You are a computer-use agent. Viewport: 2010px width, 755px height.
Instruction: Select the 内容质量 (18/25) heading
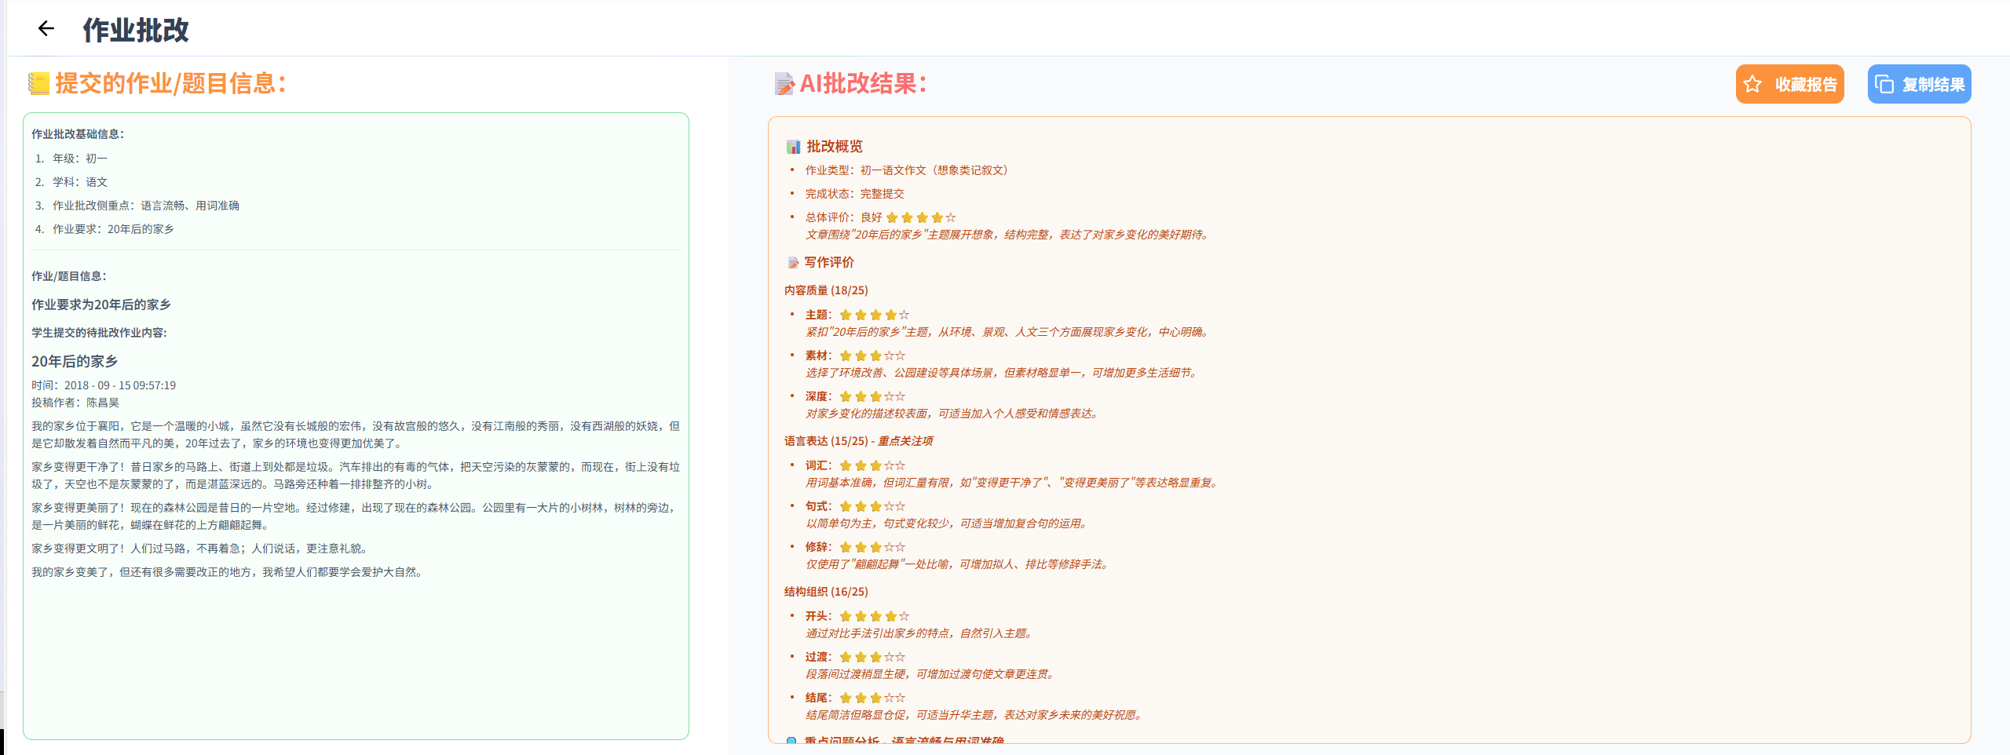coord(826,290)
